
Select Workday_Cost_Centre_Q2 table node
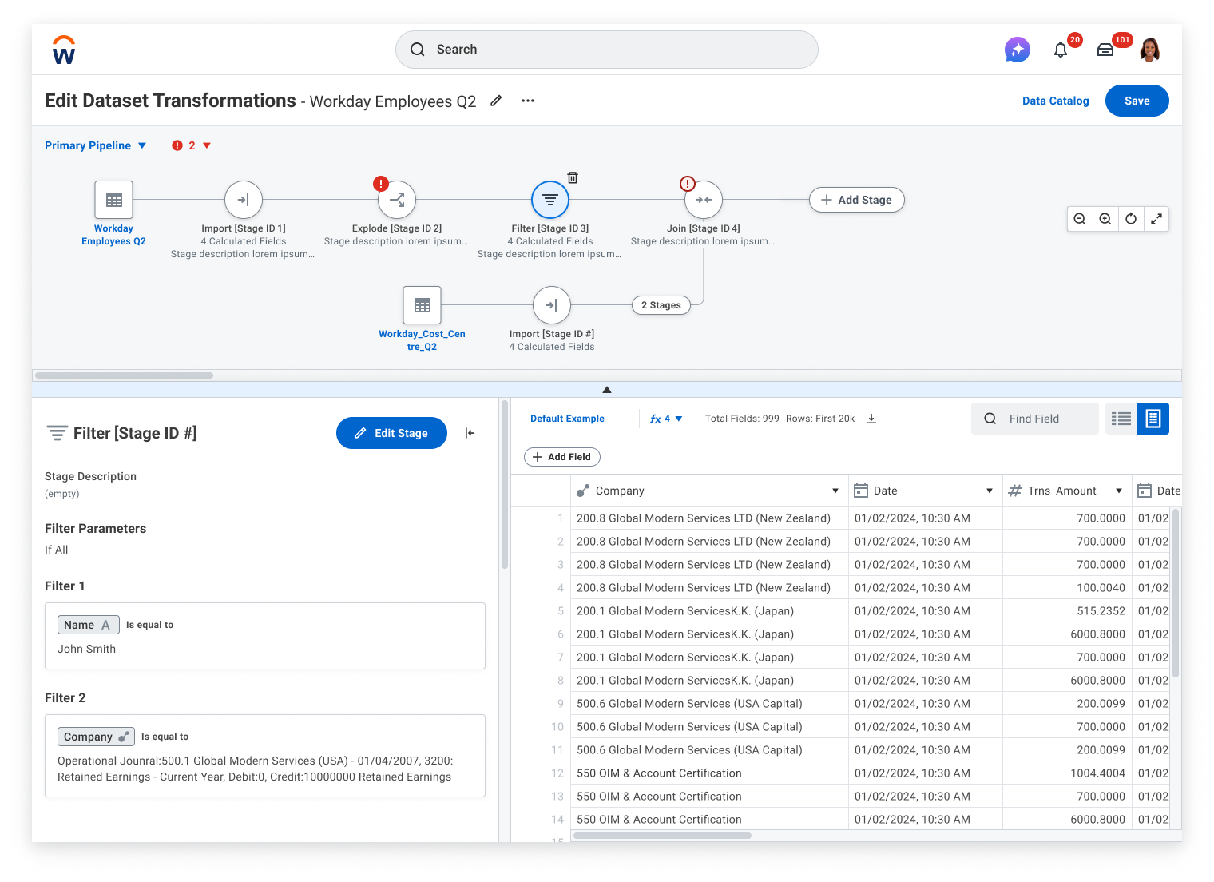[423, 305]
